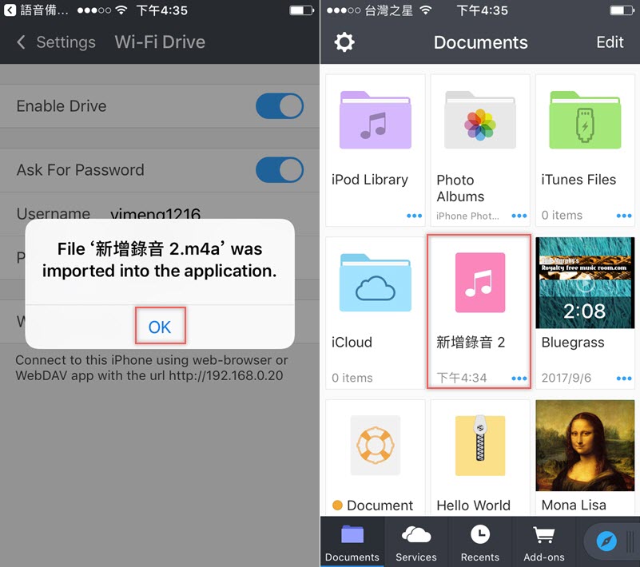
Task: Switch to the Recents tab
Action: tap(480, 541)
